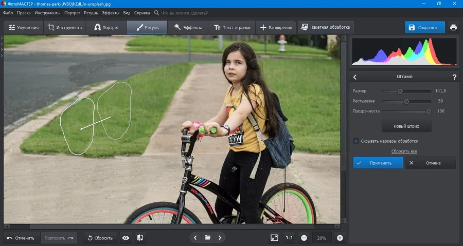Click the print icon next to Сохранить
The image size is (463, 246).
(453, 27)
